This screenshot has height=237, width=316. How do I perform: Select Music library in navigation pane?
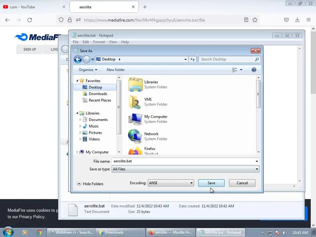tap(94, 126)
